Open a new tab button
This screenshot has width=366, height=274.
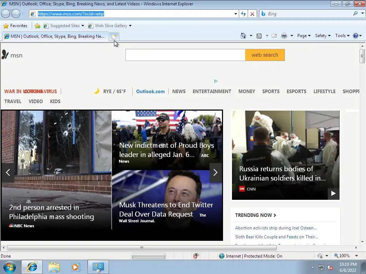pyautogui.click(x=114, y=36)
